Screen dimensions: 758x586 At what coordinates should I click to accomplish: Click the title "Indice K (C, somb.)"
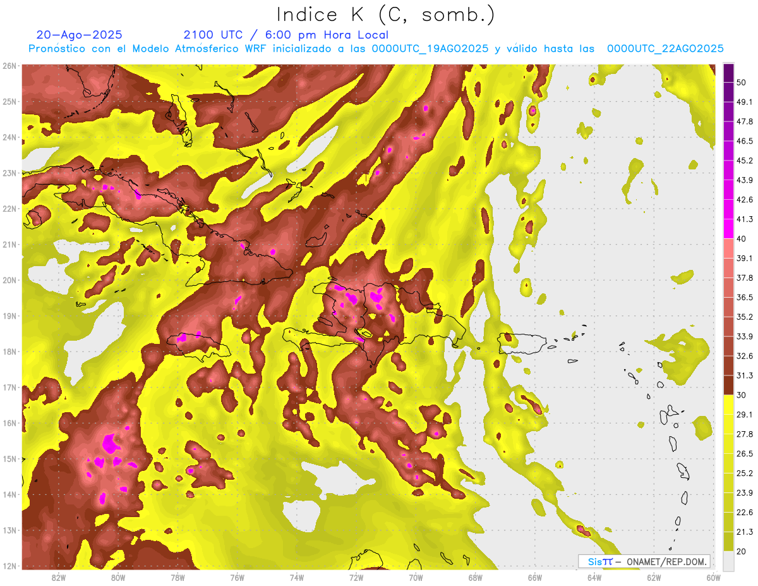[386, 15]
